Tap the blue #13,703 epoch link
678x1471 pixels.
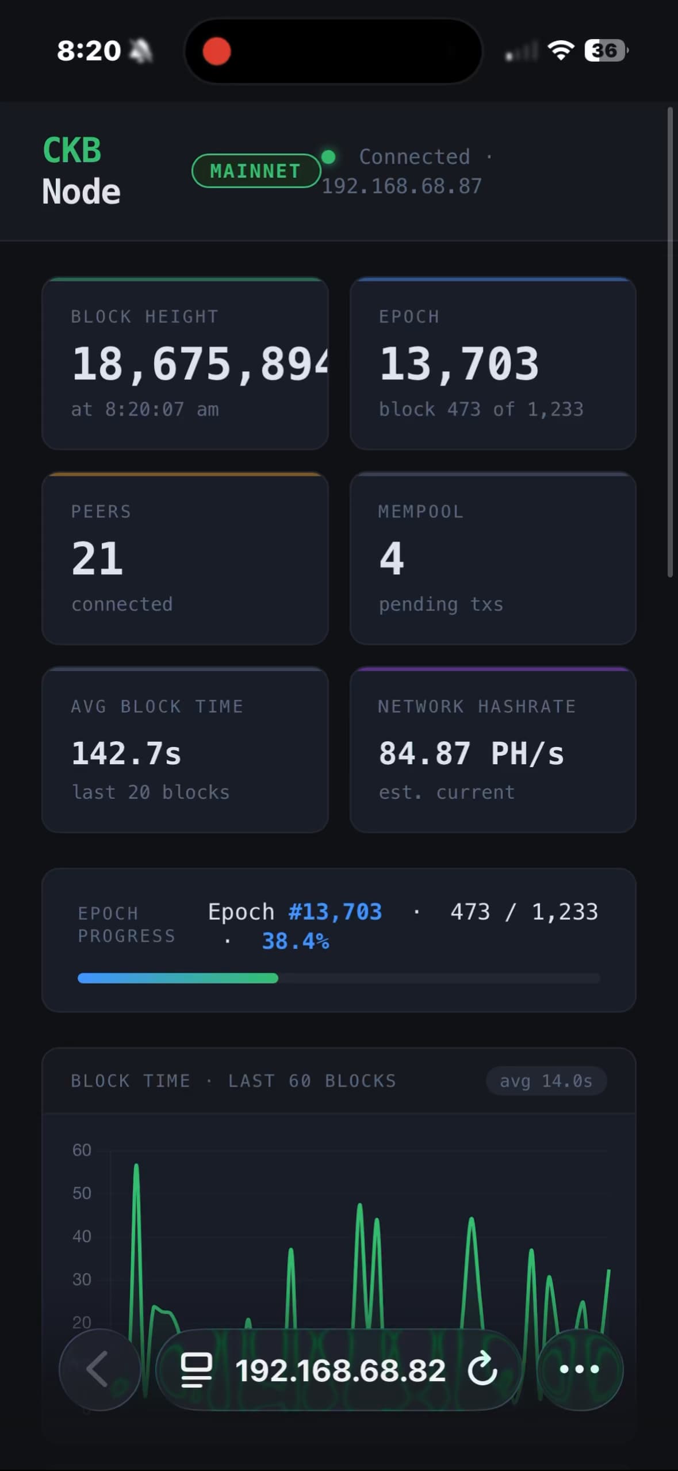pyautogui.click(x=335, y=912)
